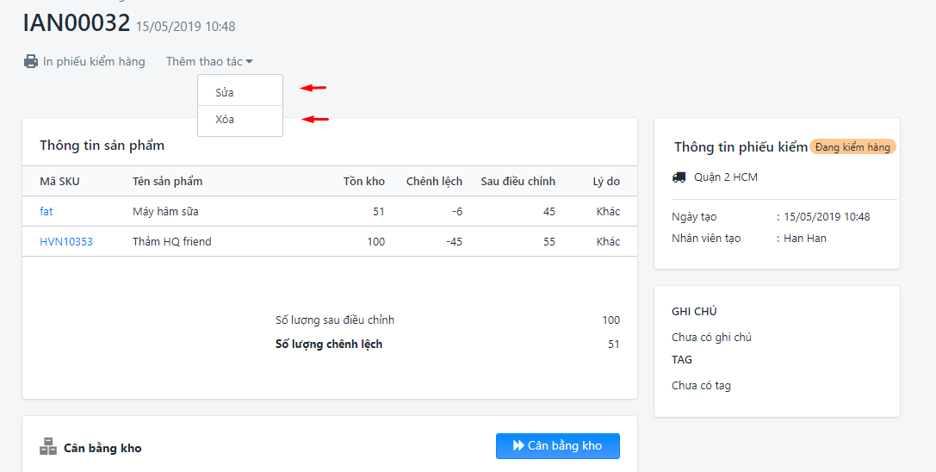The height and width of the screenshot is (472, 936).
Task: Click adjusted value 45 in Máy hâm sữa row
Action: click(549, 212)
